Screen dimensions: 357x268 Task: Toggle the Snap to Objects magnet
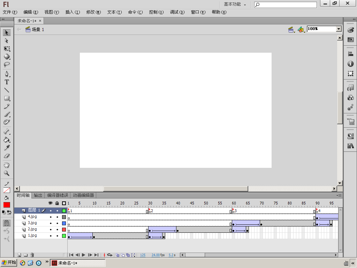(7, 223)
